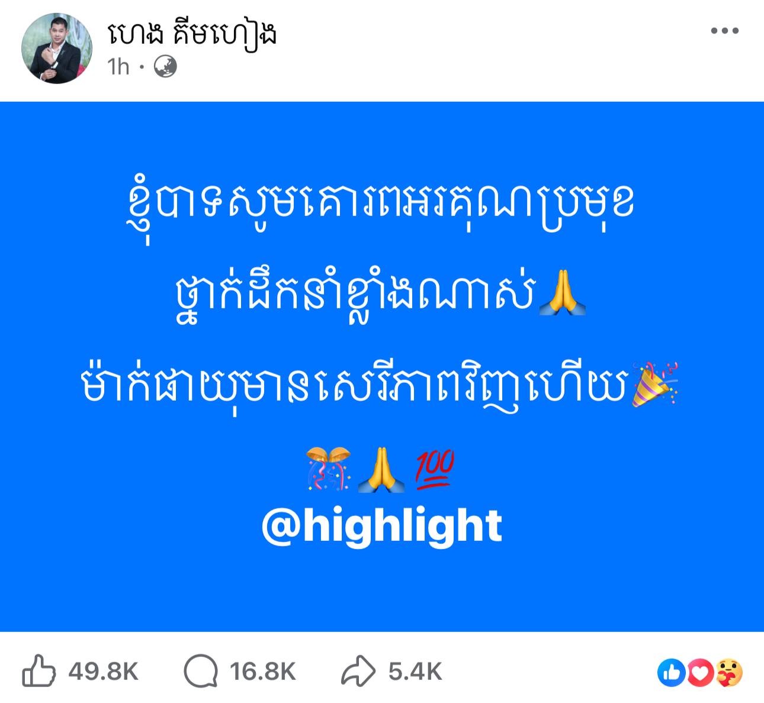The width and height of the screenshot is (764, 703).
Task: Click the care hug reaction emoji badge
Action: point(729,672)
